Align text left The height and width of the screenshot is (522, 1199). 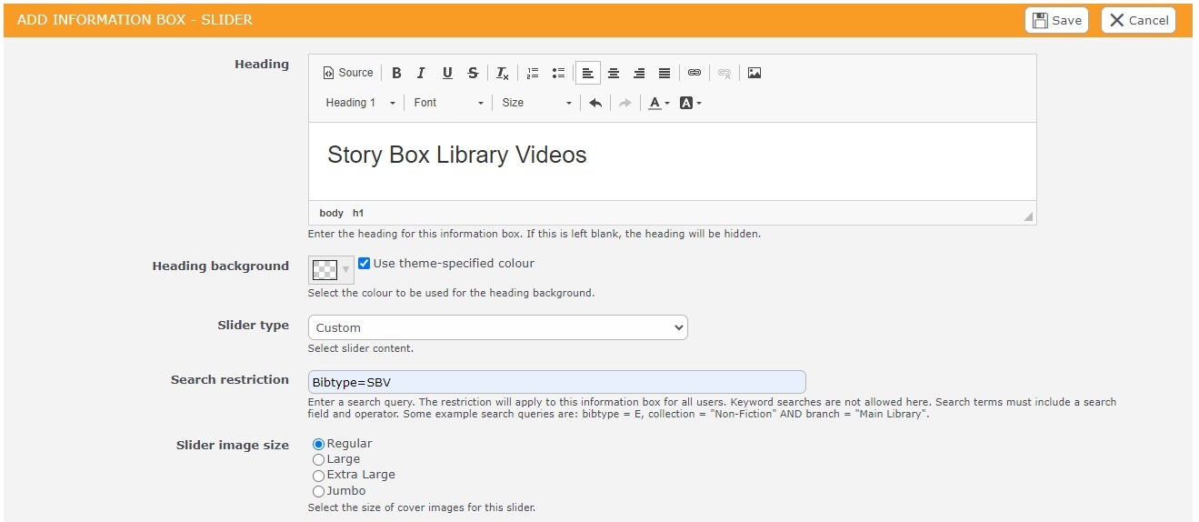(588, 73)
